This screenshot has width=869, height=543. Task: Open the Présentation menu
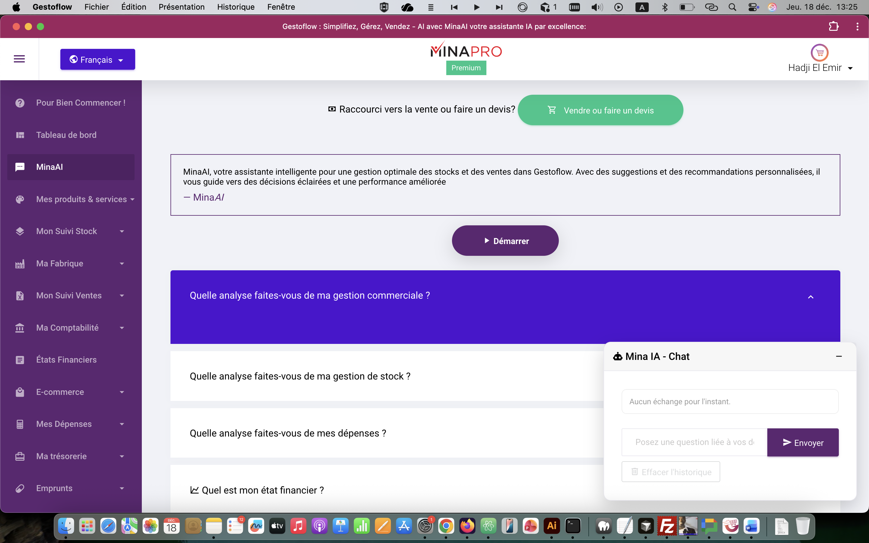coord(181,7)
